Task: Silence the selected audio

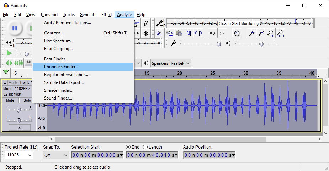Action: 198,33
